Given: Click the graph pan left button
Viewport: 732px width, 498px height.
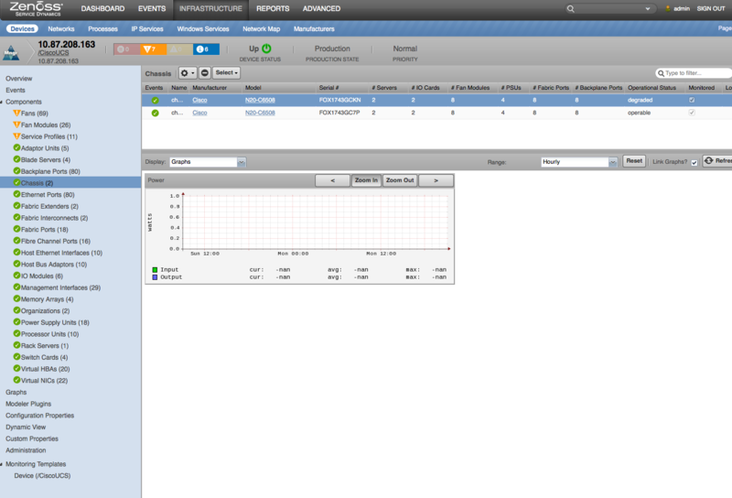Looking at the screenshot, I should coord(332,180).
